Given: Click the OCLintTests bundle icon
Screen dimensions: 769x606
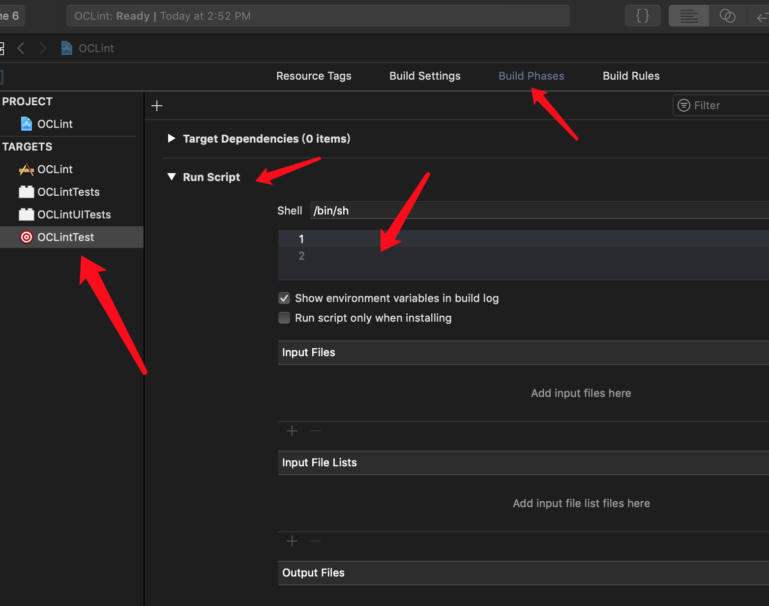Looking at the screenshot, I should click(27, 192).
